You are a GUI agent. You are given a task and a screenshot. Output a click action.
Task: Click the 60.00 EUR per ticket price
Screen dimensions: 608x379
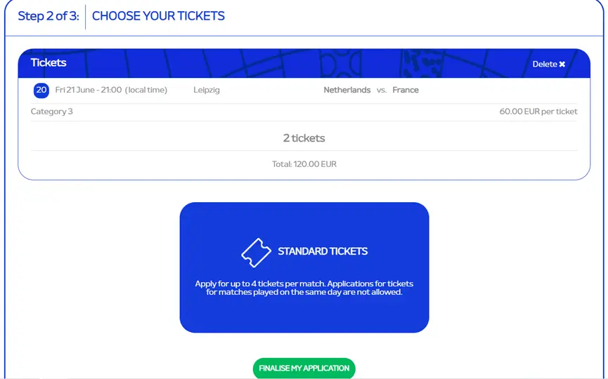click(538, 112)
